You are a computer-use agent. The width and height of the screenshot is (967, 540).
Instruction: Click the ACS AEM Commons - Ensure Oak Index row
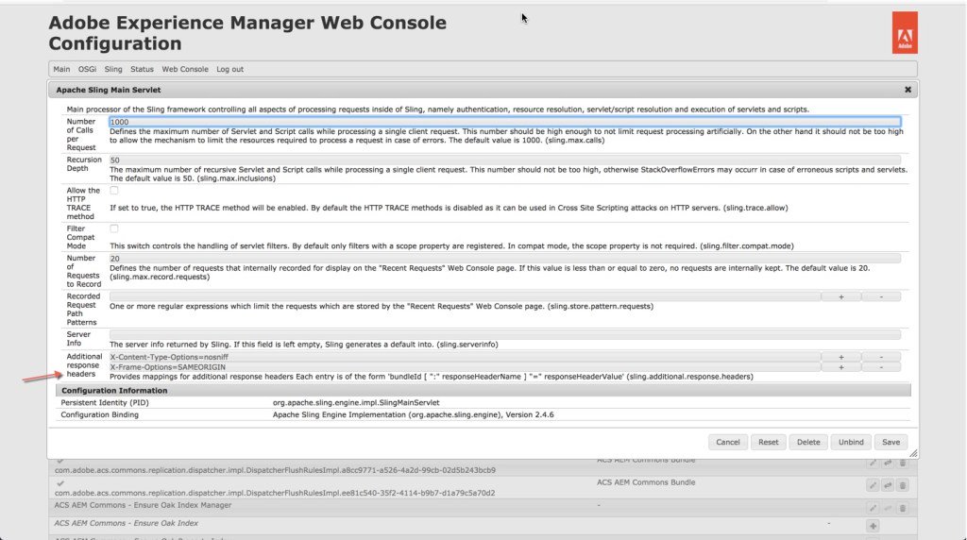483,525
